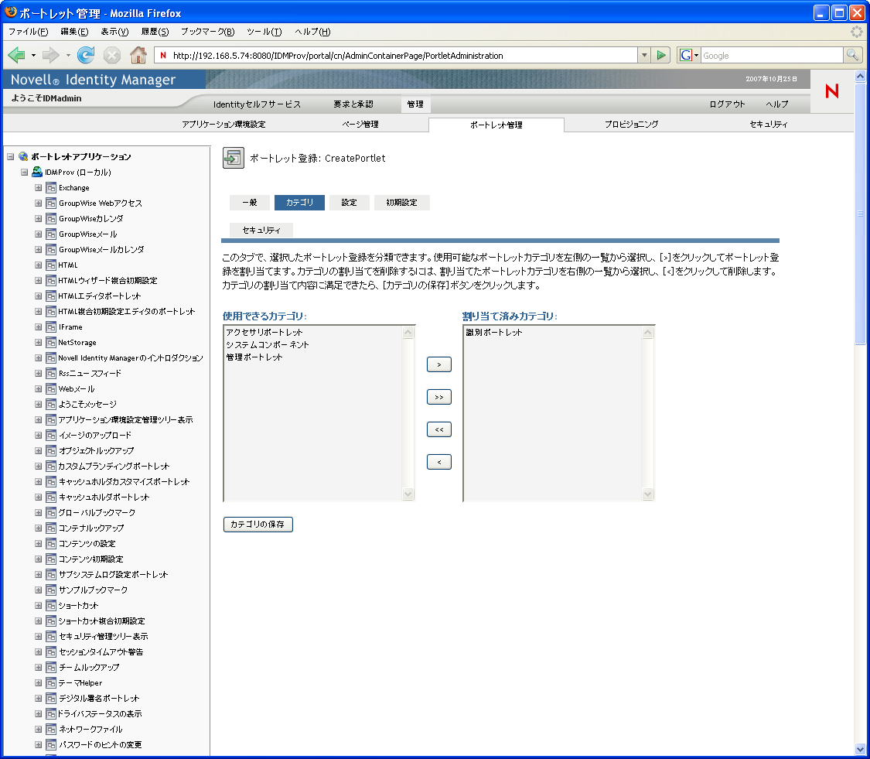This screenshot has height=759, width=870.
Task: Click the NetStorage portlet icon
Action: [x=51, y=343]
